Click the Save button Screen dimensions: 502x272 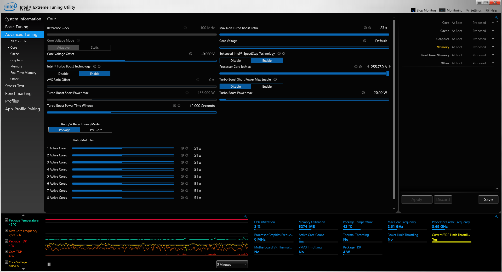pyautogui.click(x=488, y=200)
